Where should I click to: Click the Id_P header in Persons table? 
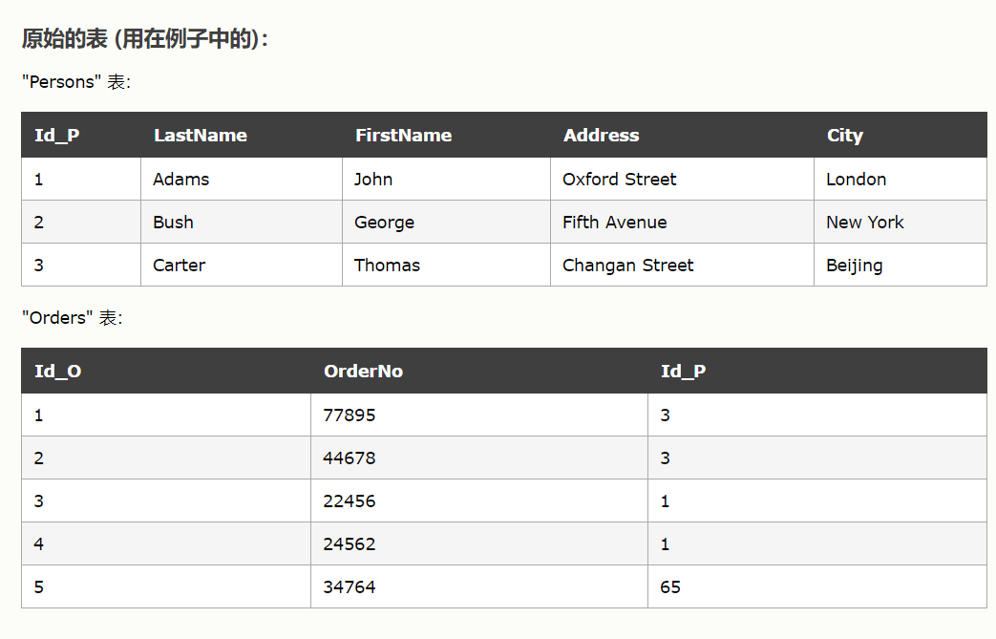tap(57, 136)
